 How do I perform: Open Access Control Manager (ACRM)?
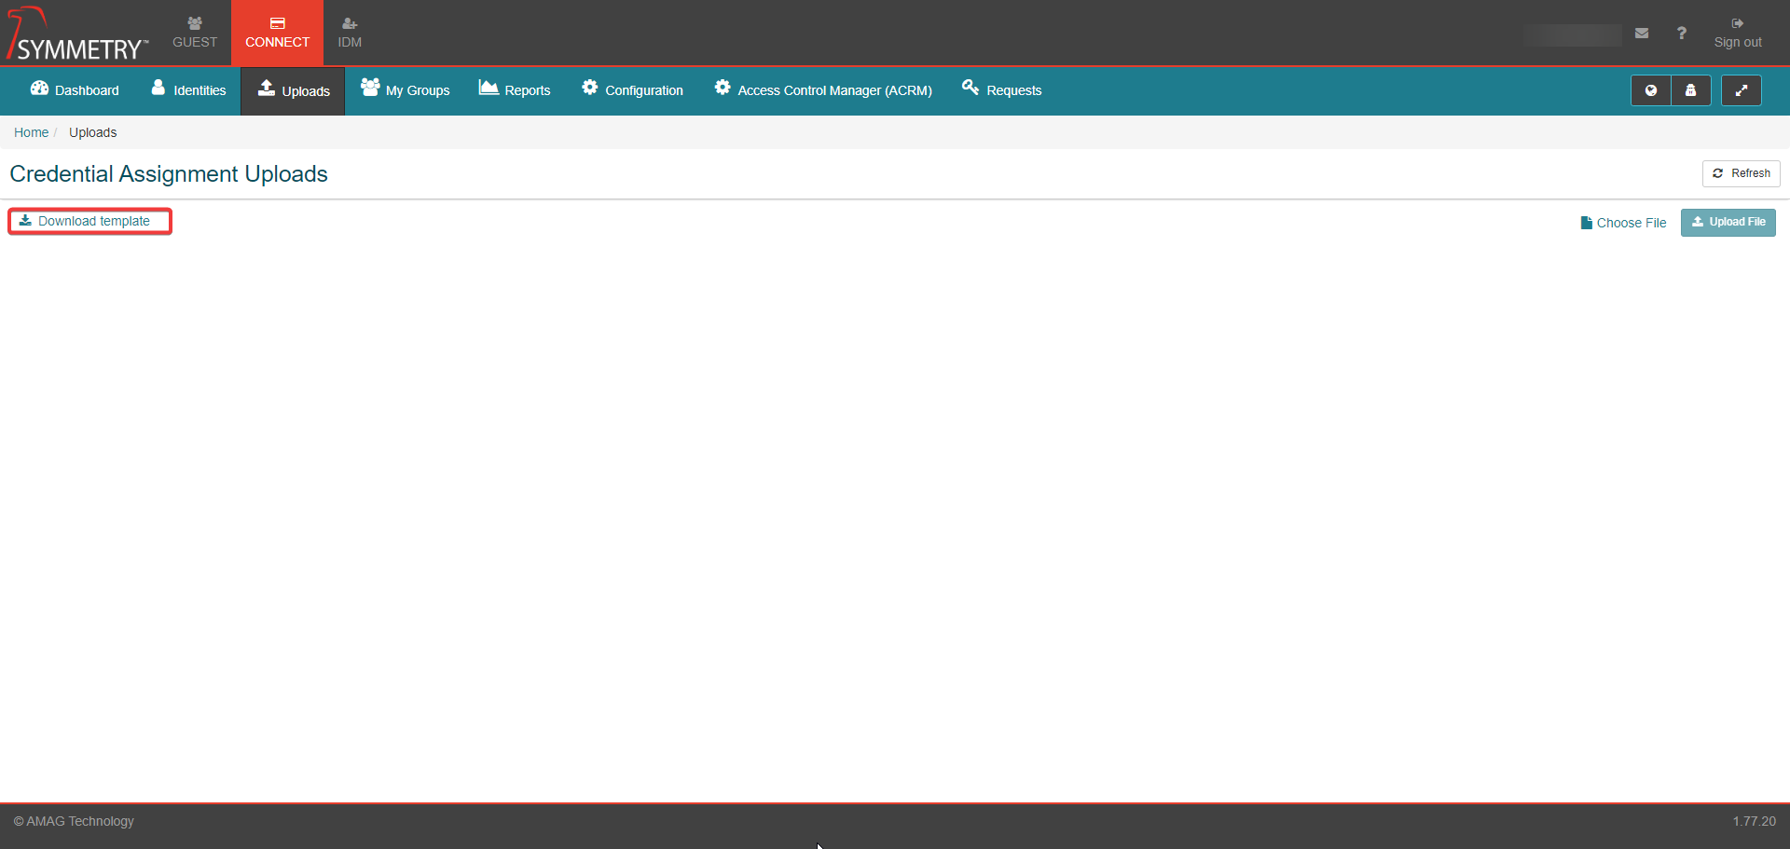(823, 90)
